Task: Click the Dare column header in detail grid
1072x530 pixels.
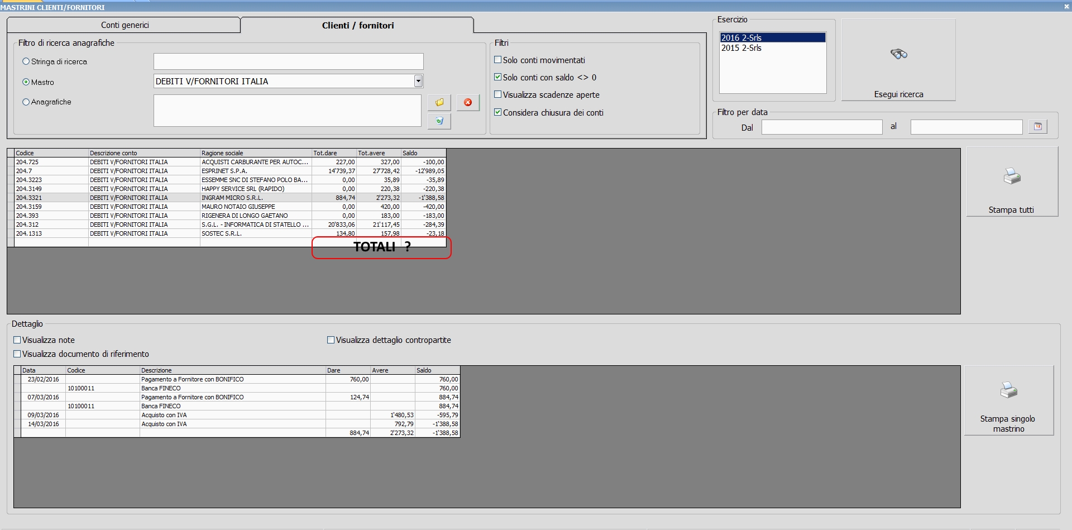Action: (x=348, y=370)
